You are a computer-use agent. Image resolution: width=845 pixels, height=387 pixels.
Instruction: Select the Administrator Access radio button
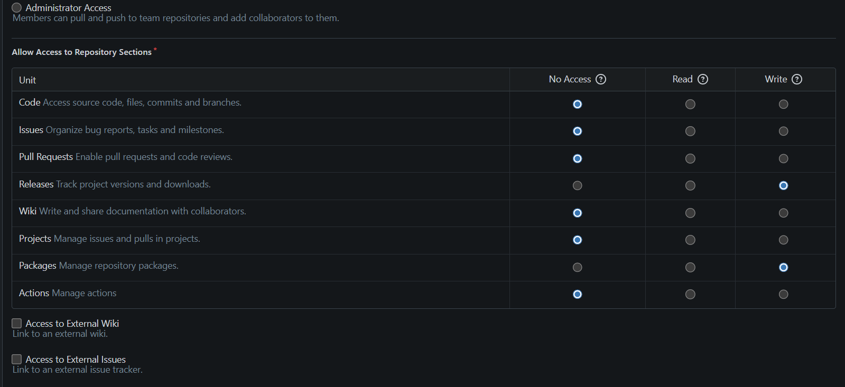tap(17, 7)
